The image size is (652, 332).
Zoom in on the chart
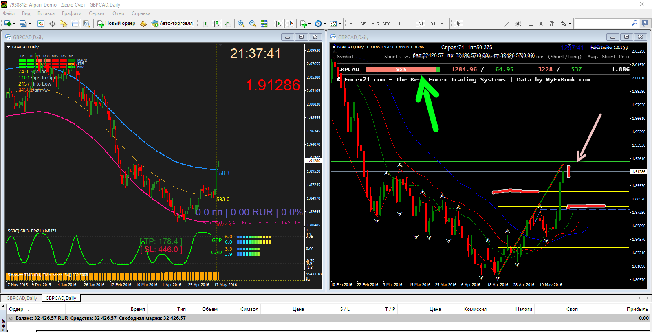[241, 24]
